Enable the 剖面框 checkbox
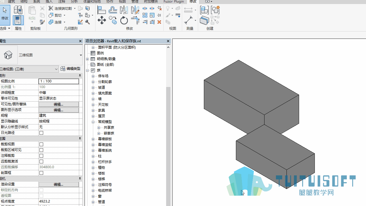 (41, 173)
